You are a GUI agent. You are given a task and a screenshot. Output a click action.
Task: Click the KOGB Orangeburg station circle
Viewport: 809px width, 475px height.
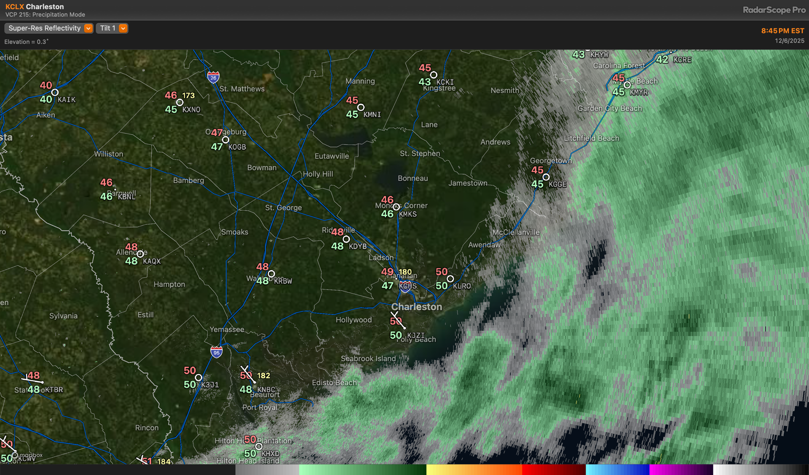click(226, 140)
